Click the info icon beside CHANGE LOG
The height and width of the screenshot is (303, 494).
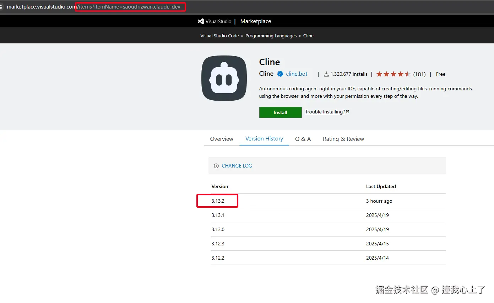pyautogui.click(x=216, y=166)
